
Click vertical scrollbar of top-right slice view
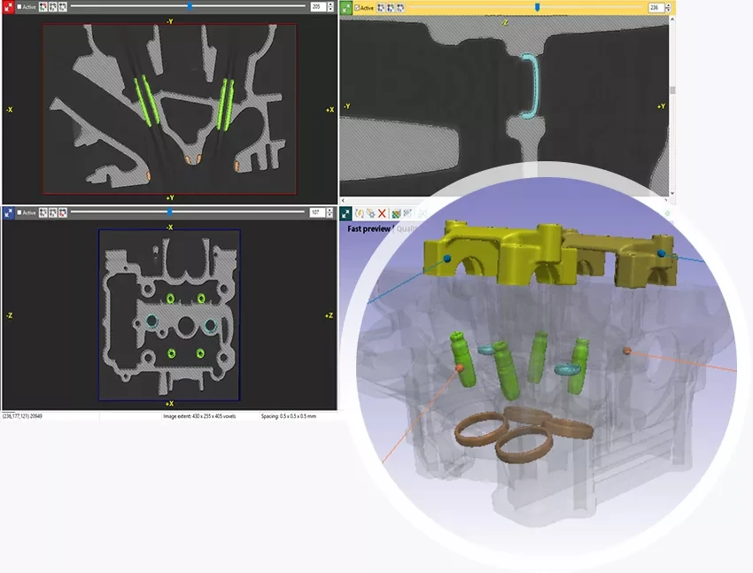[x=672, y=105]
